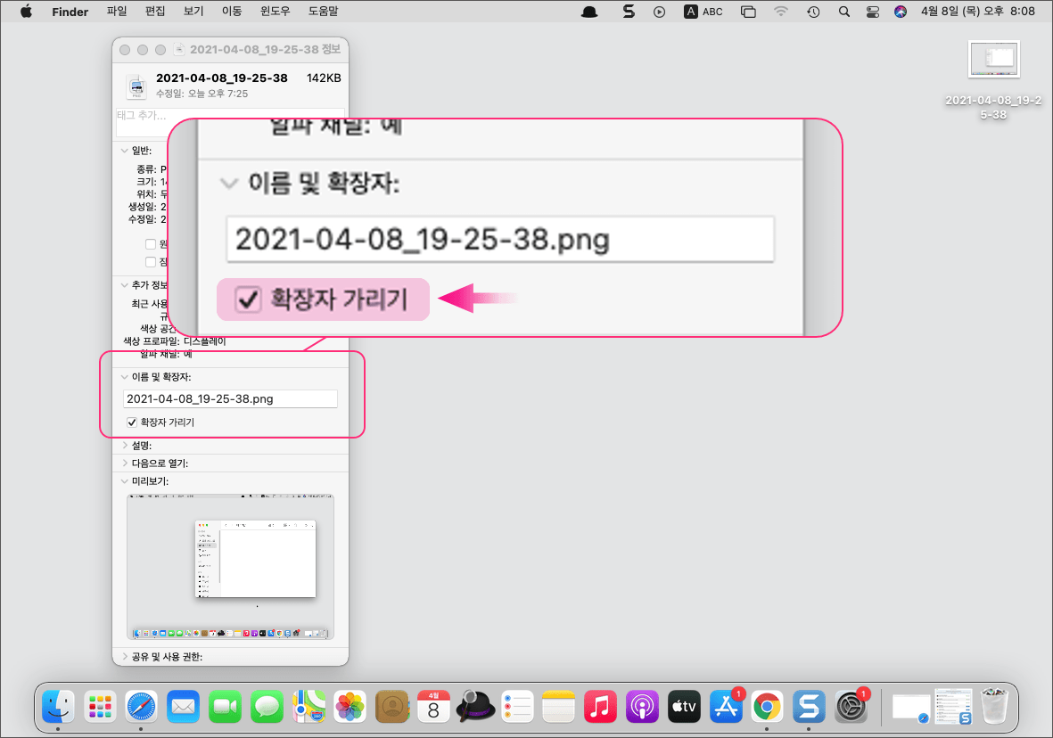Open Spotlight search in the menu bar
Image resolution: width=1053 pixels, height=738 pixels.
coord(843,11)
